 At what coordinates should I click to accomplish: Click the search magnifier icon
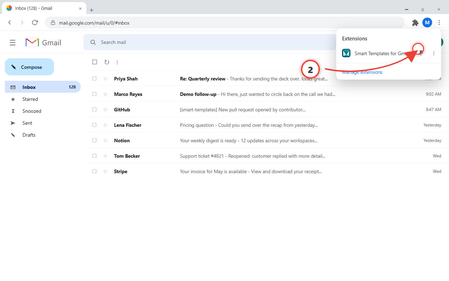(x=93, y=42)
